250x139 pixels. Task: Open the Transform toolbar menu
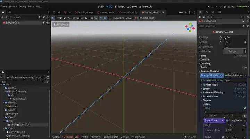[x=118, y=18]
